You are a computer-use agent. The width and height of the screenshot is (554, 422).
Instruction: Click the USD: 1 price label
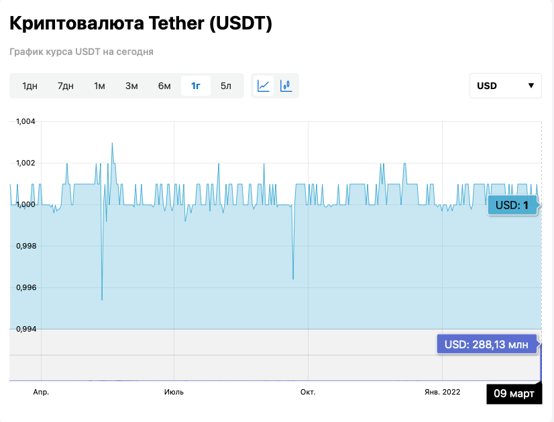click(x=512, y=205)
